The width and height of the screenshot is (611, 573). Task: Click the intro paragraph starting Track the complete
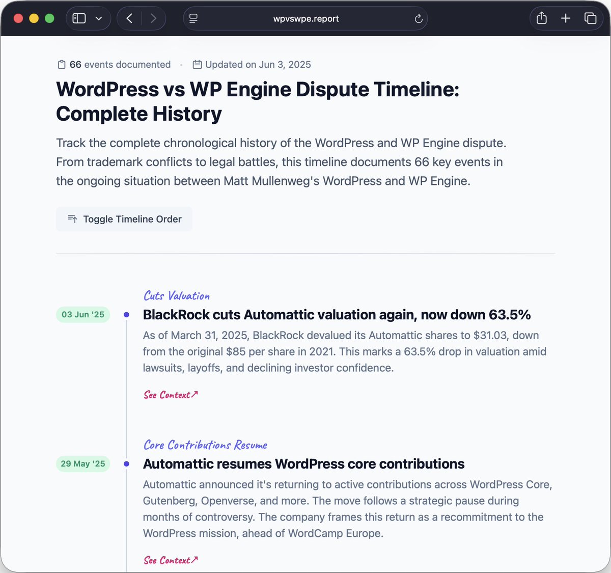281,162
